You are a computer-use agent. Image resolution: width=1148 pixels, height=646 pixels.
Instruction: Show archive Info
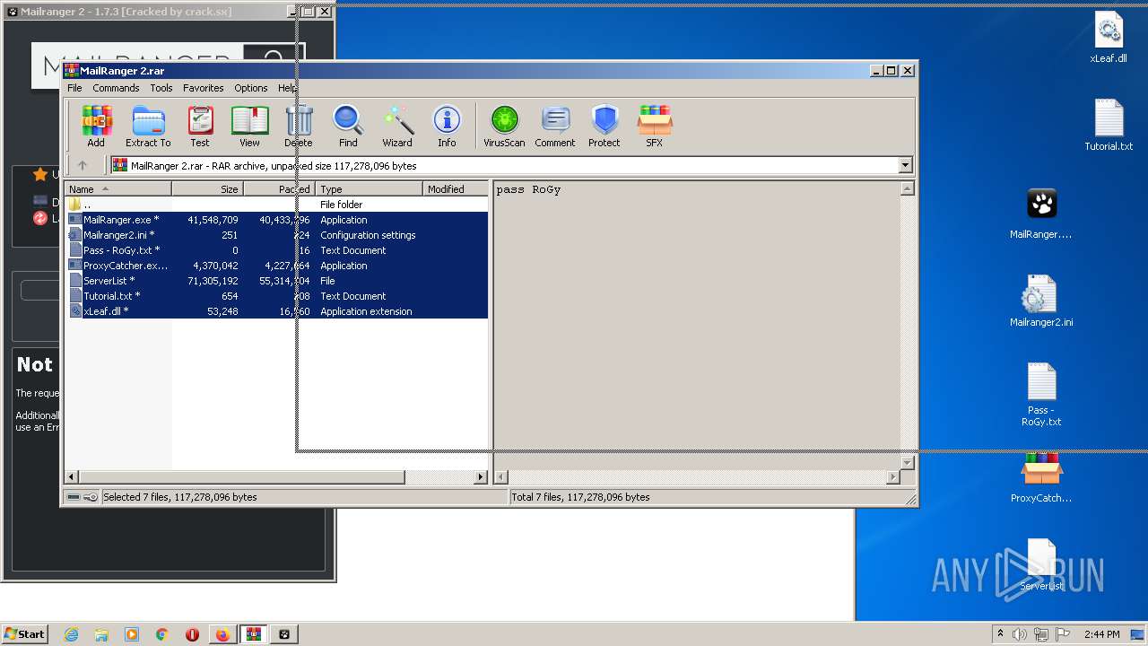pyautogui.click(x=447, y=126)
